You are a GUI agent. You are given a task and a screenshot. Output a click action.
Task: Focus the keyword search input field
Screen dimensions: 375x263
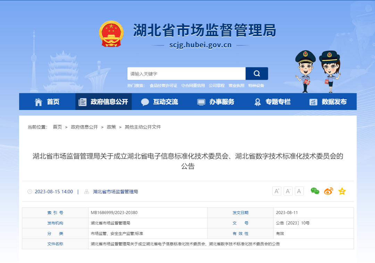(x=186, y=74)
